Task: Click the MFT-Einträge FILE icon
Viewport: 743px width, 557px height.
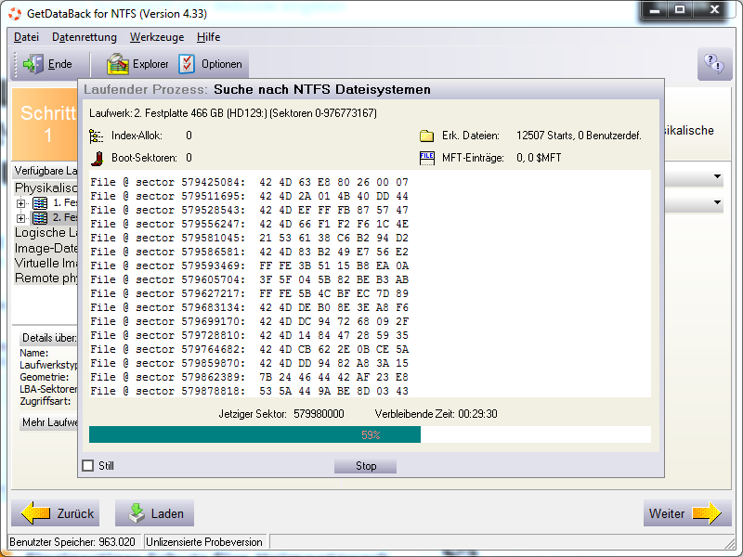Action: pos(426,158)
